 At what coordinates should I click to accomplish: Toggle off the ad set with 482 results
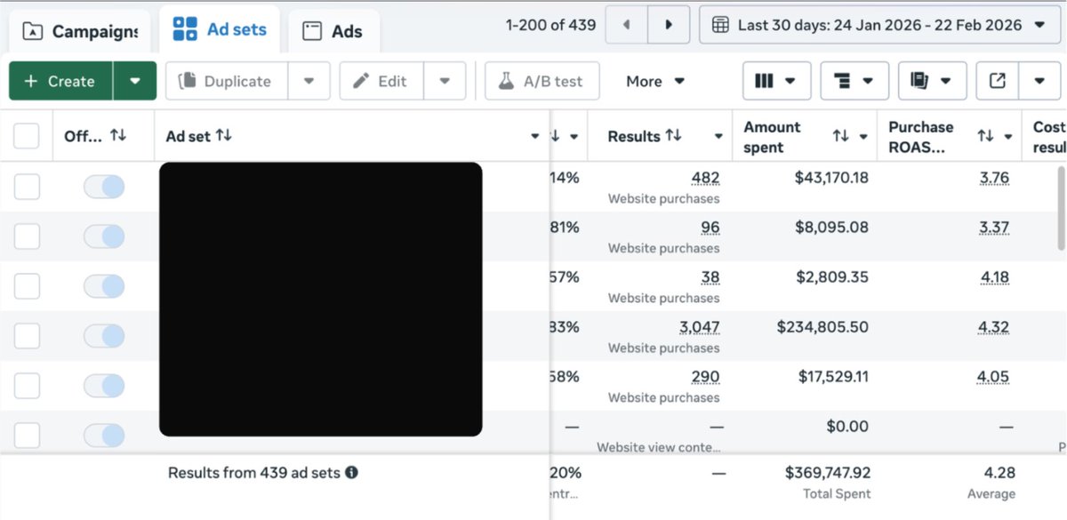point(104,187)
